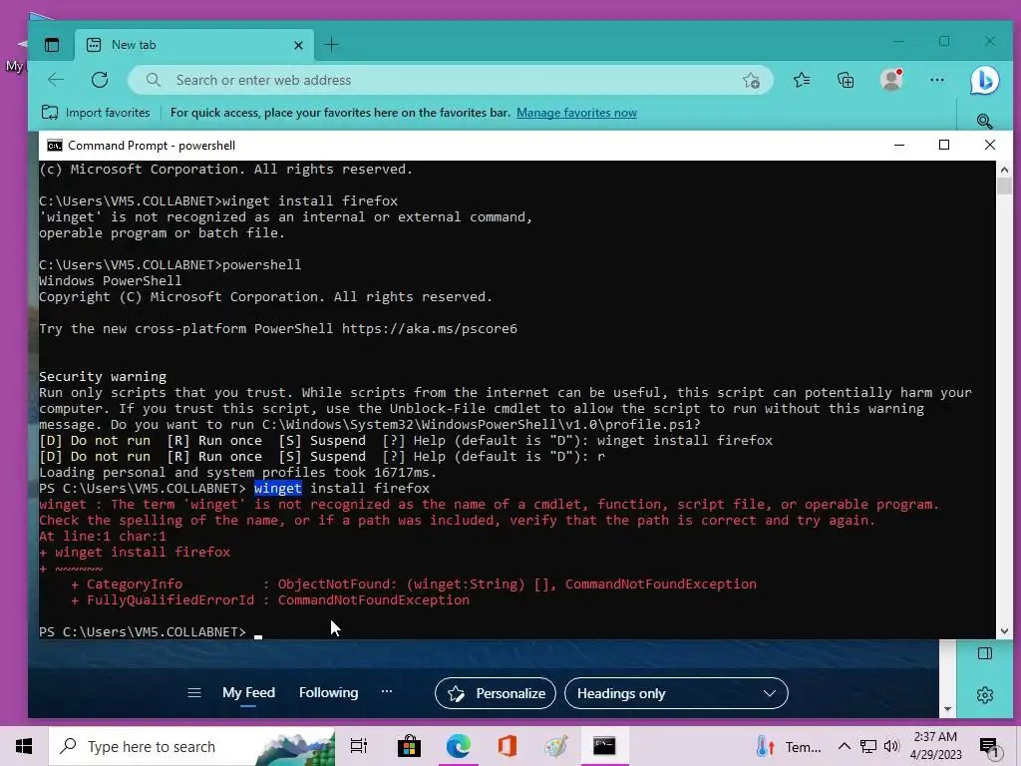The image size is (1021, 766).
Task: Click the Command Prompt scrollbar up arrow
Action: pos(1004,170)
